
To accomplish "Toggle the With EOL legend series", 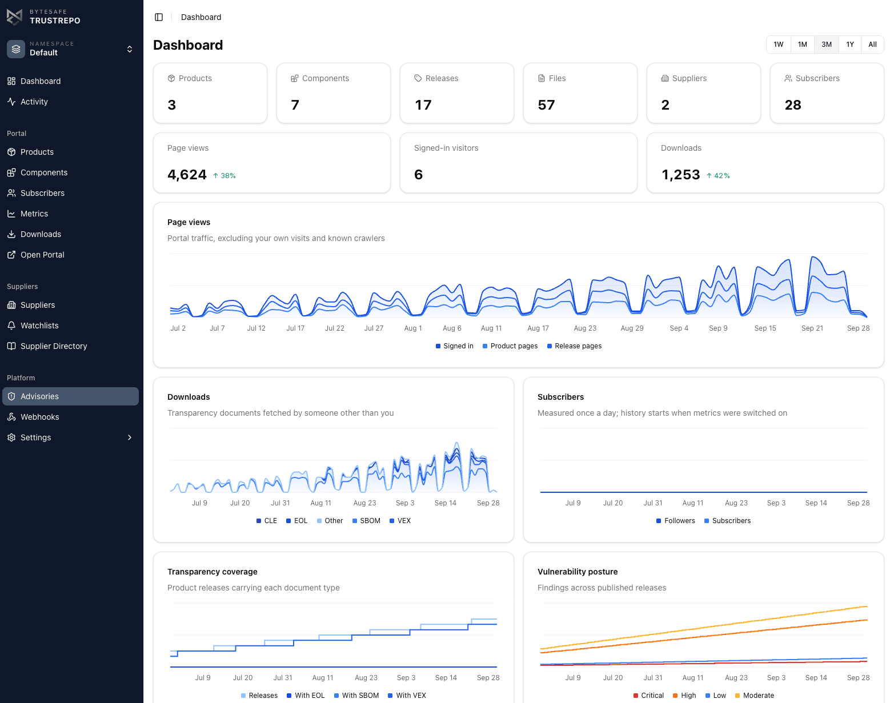I will [x=306, y=696].
